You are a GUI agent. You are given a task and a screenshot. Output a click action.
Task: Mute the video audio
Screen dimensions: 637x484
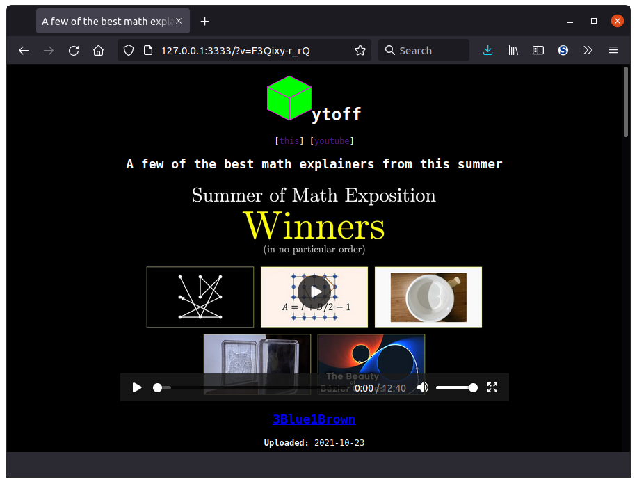423,388
